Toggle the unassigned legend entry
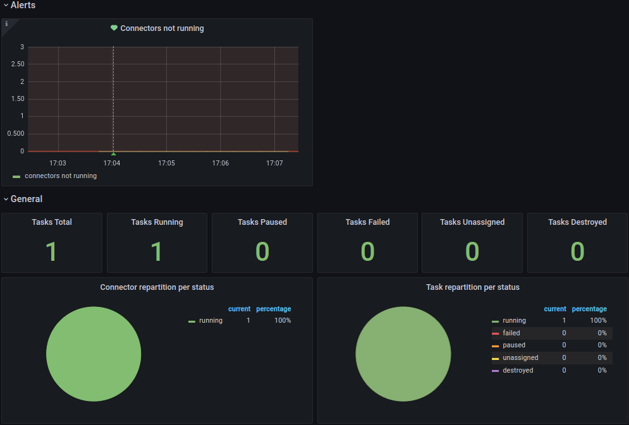Image resolution: width=629 pixels, height=425 pixels. (x=520, y=357)
